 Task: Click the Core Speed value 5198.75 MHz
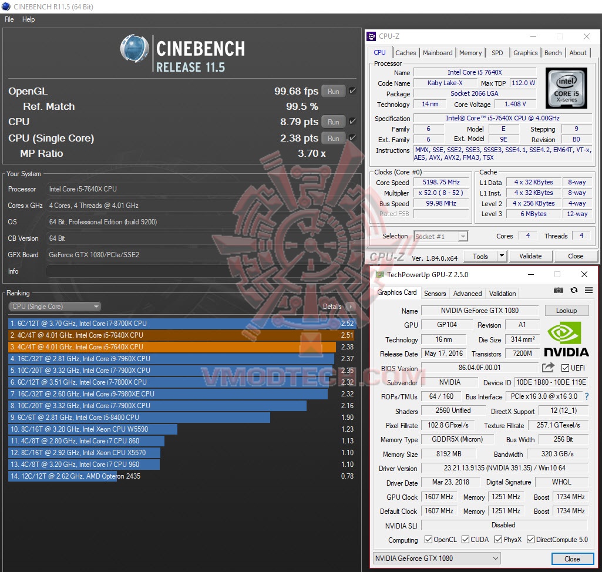click(440, 183)
